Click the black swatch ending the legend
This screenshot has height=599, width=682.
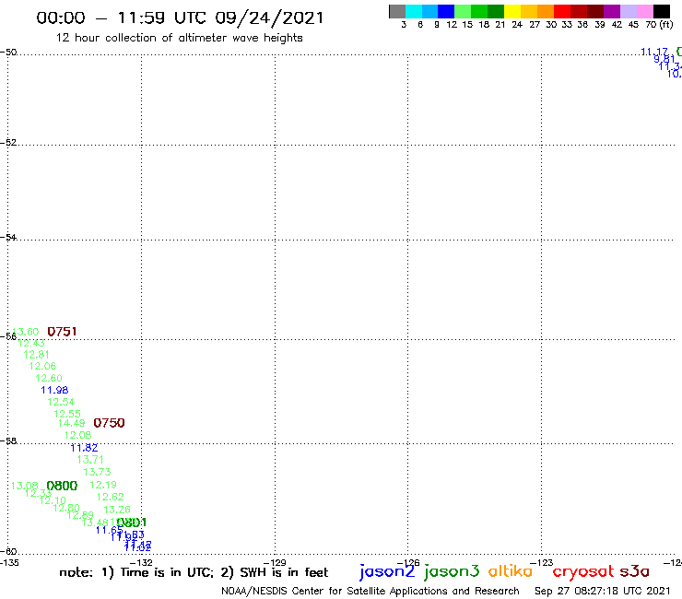pyautogui.click(x=662, y=11)
